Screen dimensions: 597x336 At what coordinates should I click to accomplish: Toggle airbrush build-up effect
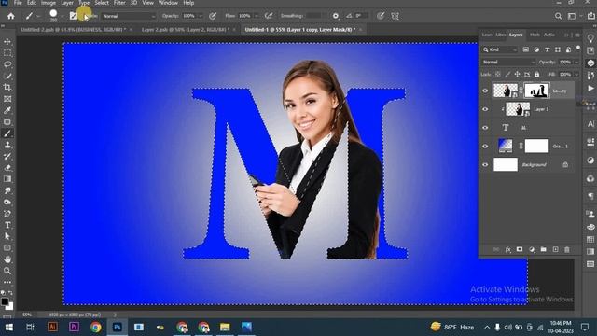pos(269,16)
